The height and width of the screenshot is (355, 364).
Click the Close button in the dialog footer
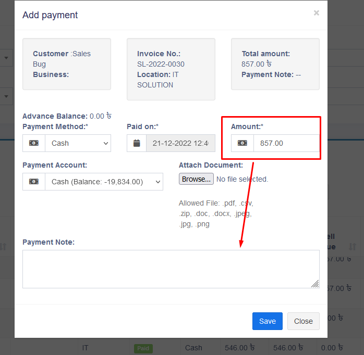tap(304, 321)
